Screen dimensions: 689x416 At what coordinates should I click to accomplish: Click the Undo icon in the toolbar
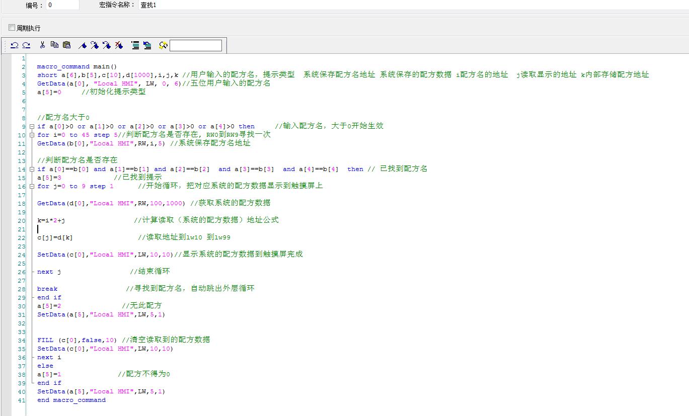(x=15, y=45)
